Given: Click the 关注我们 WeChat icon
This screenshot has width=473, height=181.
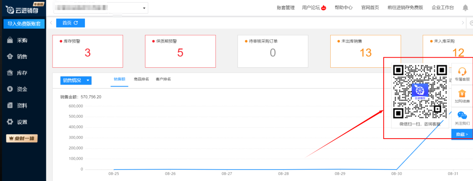Looking at the screenshot, I should (x=462, y=115).
